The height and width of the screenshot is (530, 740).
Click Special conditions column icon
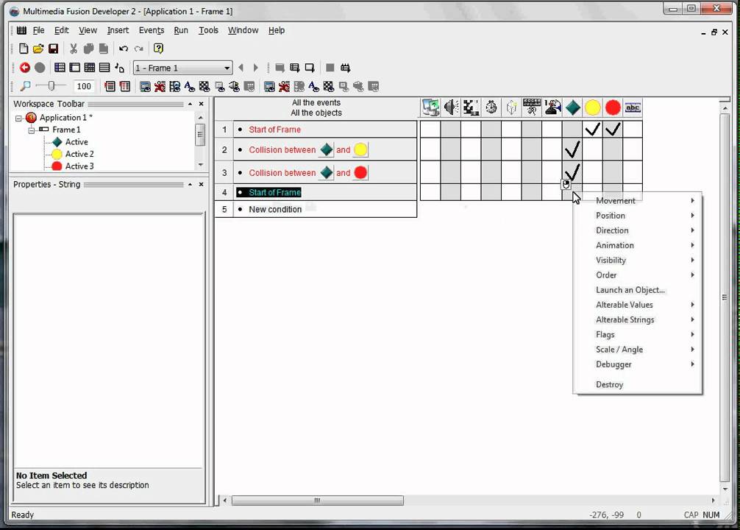click(x=430, y=107)
